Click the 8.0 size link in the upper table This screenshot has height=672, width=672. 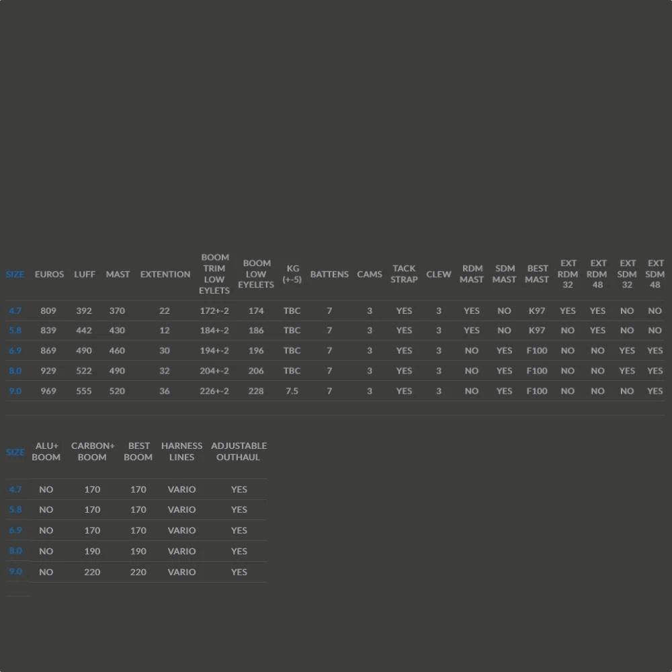(15, 371)
